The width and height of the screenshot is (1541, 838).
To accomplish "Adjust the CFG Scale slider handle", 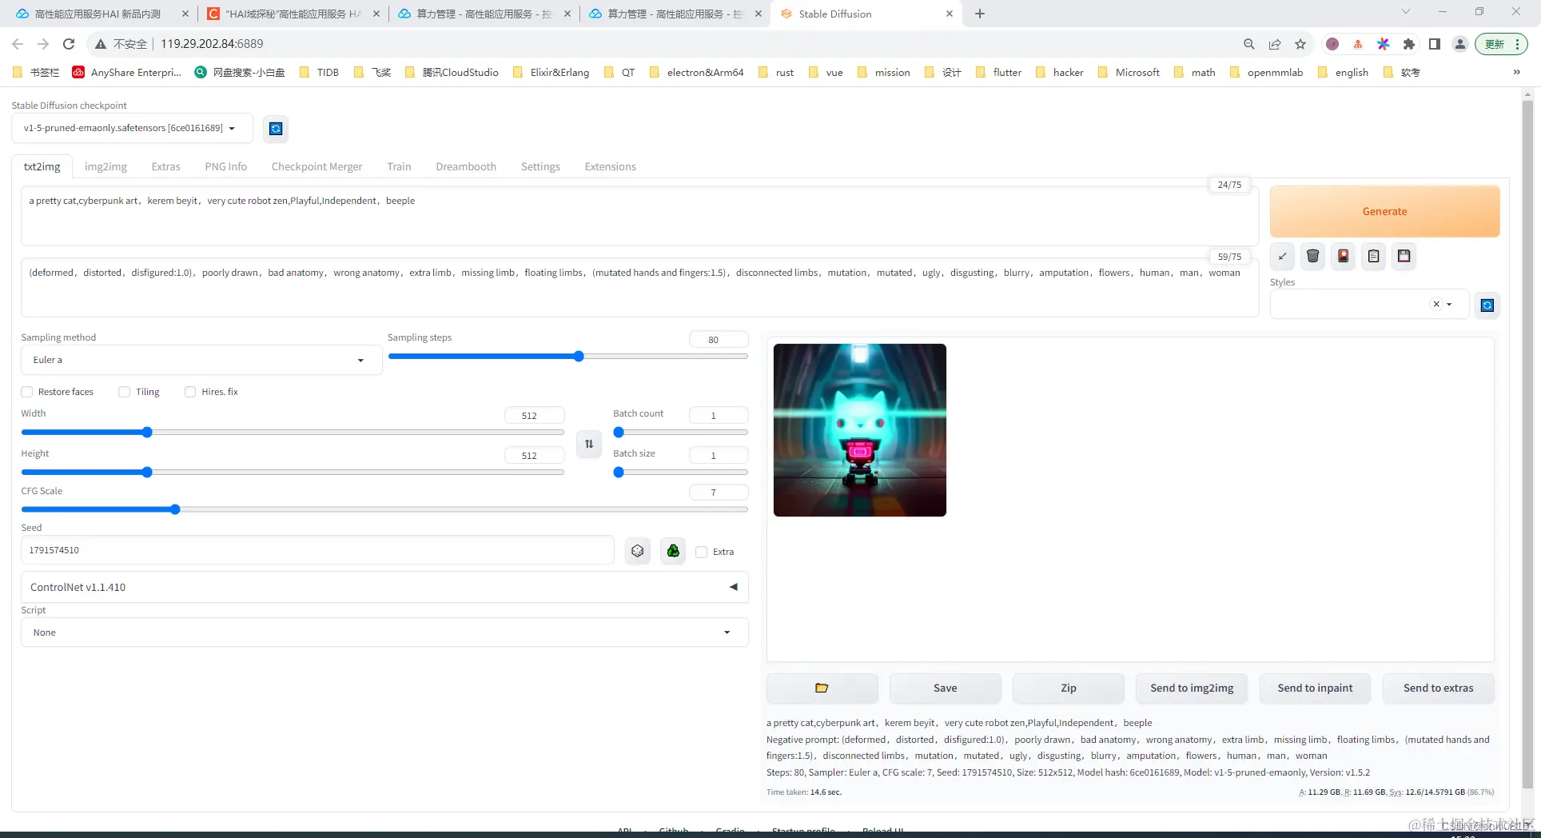I will [x=175, y=509].
